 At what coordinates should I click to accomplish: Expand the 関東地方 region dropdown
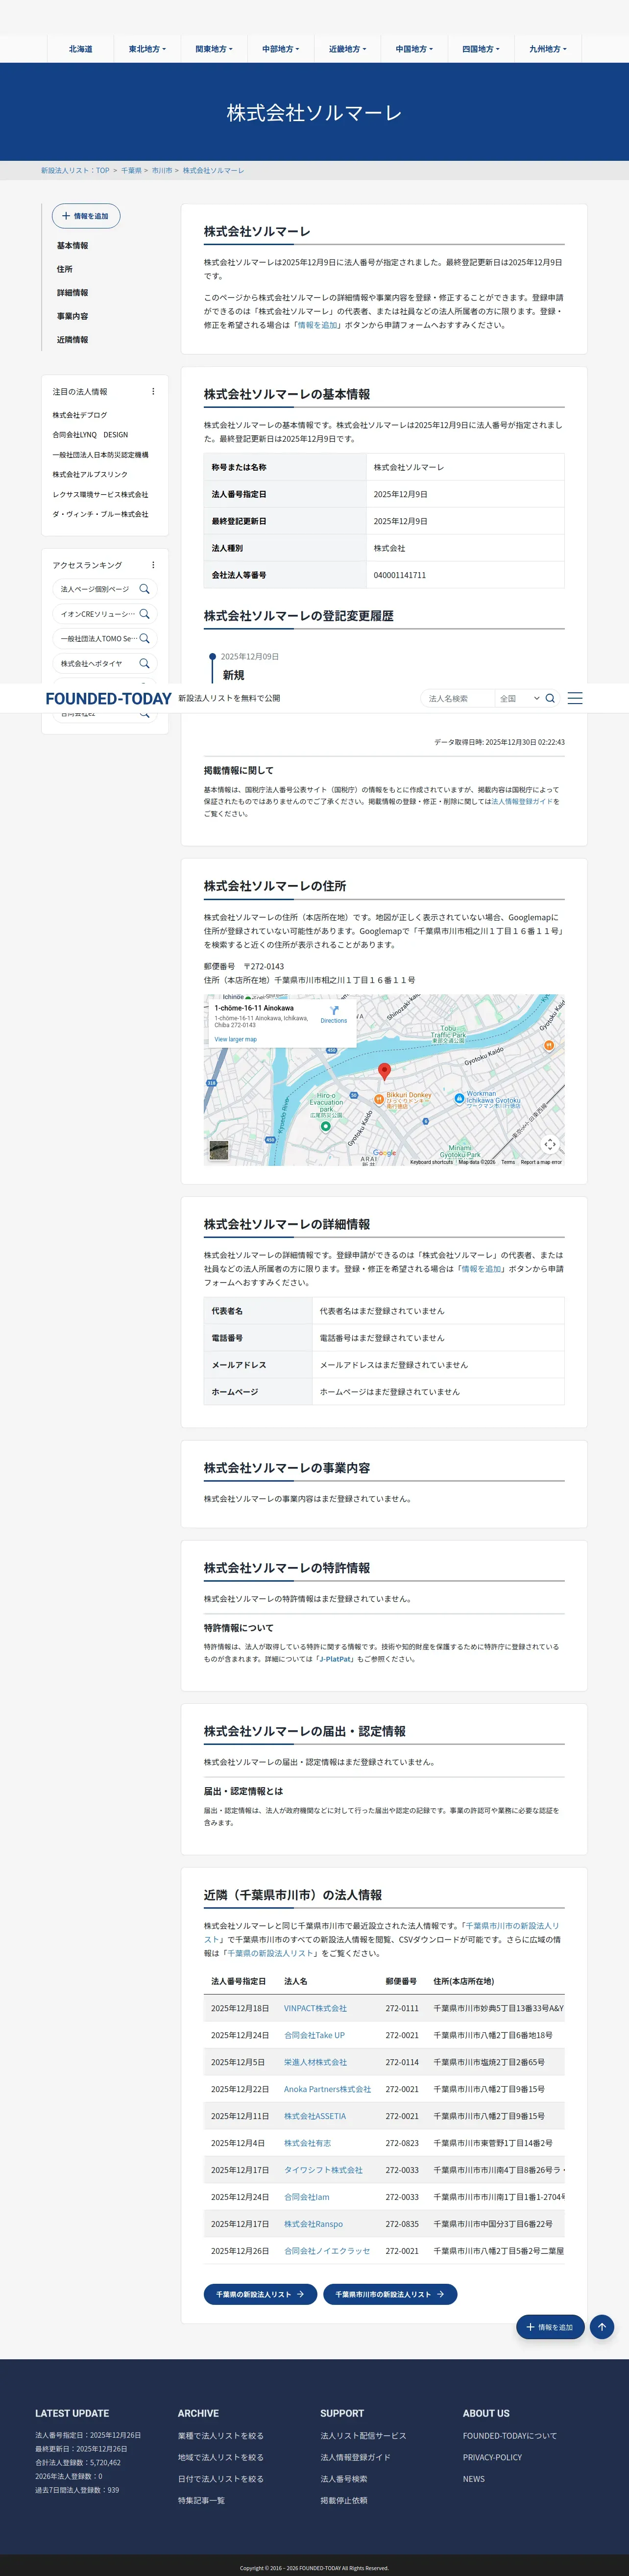coord(214,49)
